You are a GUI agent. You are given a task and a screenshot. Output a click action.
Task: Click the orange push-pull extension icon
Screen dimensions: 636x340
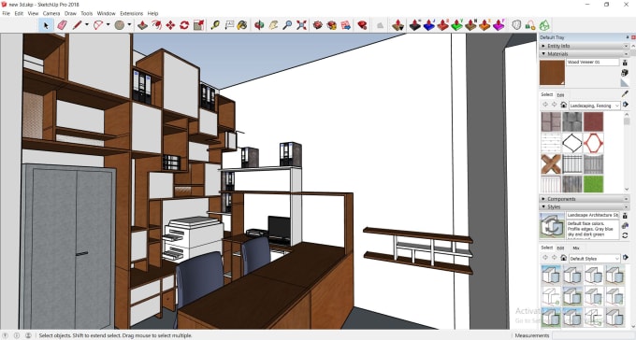coord(484,25)
